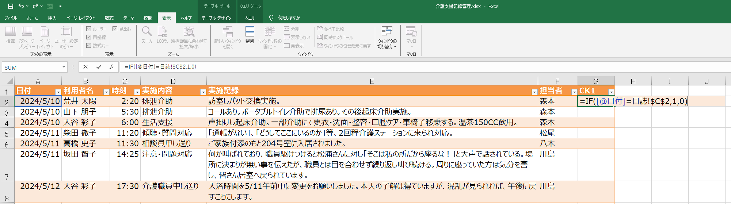Open the 実施内容 column filter dropdown
This screenshot has width=731, height=204.
pyautogui.click(x=203, y=92)
